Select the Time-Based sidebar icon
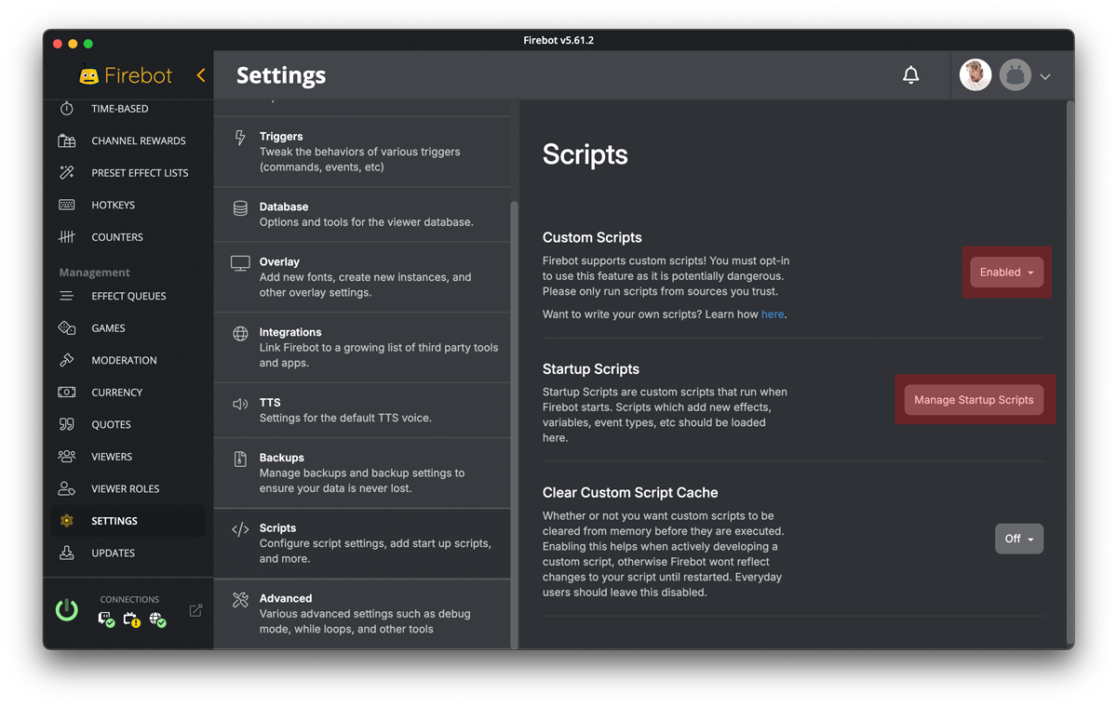The height and width of the screenshot is (706, 1117). coord(65,108)
